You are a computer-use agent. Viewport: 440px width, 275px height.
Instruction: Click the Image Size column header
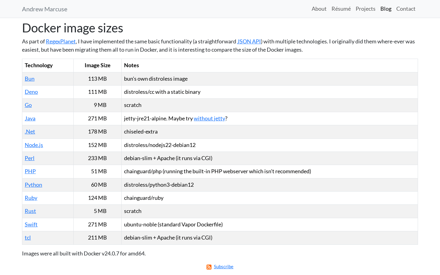click(97, 65)
